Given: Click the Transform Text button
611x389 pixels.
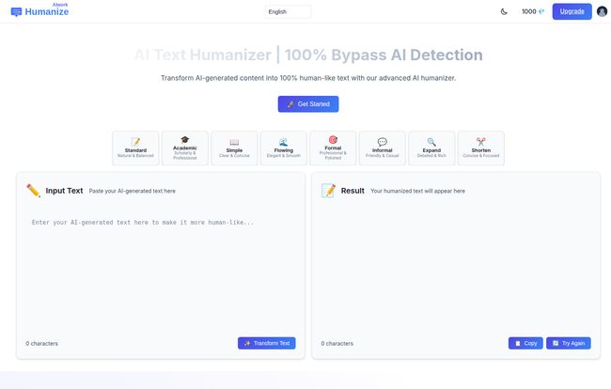Looking at the screenshot, I should point(267,343).
